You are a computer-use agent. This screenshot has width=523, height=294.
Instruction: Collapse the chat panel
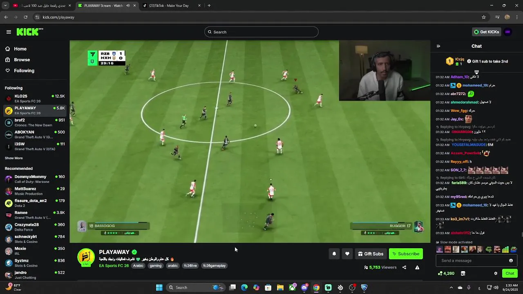tap(438, 46)
